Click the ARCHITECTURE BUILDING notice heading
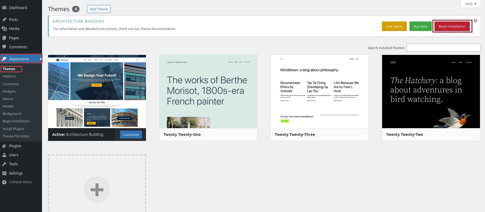The width and height of the screenshot is (485, 212). (x=79, y=21)
